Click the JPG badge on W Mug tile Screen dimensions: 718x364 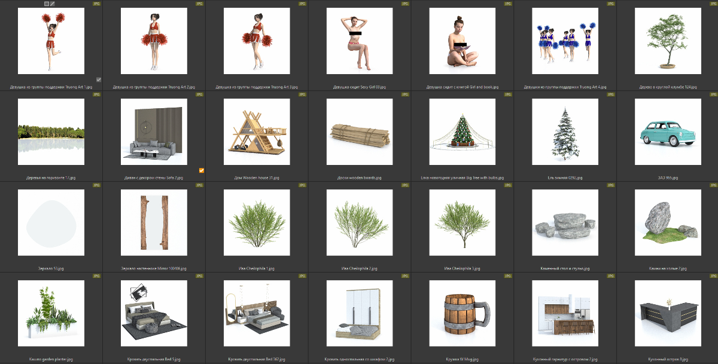pyautogui.click(x=507, y=276)
